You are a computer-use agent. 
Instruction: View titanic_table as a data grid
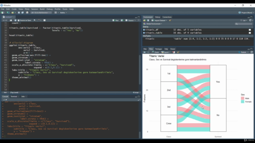[x=250, y=33]
